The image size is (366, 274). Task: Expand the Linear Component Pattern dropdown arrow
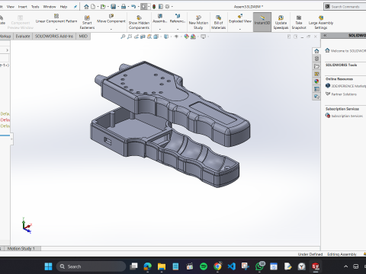[x=56, y=29]
